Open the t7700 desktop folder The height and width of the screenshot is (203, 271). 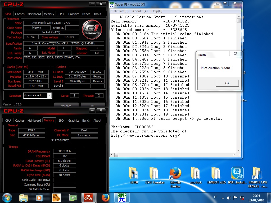coord(134,176)
